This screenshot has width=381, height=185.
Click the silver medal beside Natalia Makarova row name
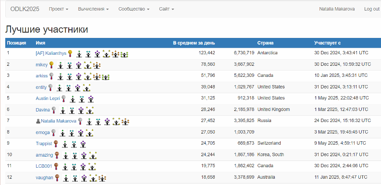point(80,121)
